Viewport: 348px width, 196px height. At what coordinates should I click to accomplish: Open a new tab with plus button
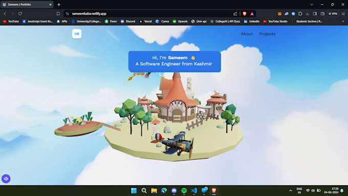(x=59, y=5)
